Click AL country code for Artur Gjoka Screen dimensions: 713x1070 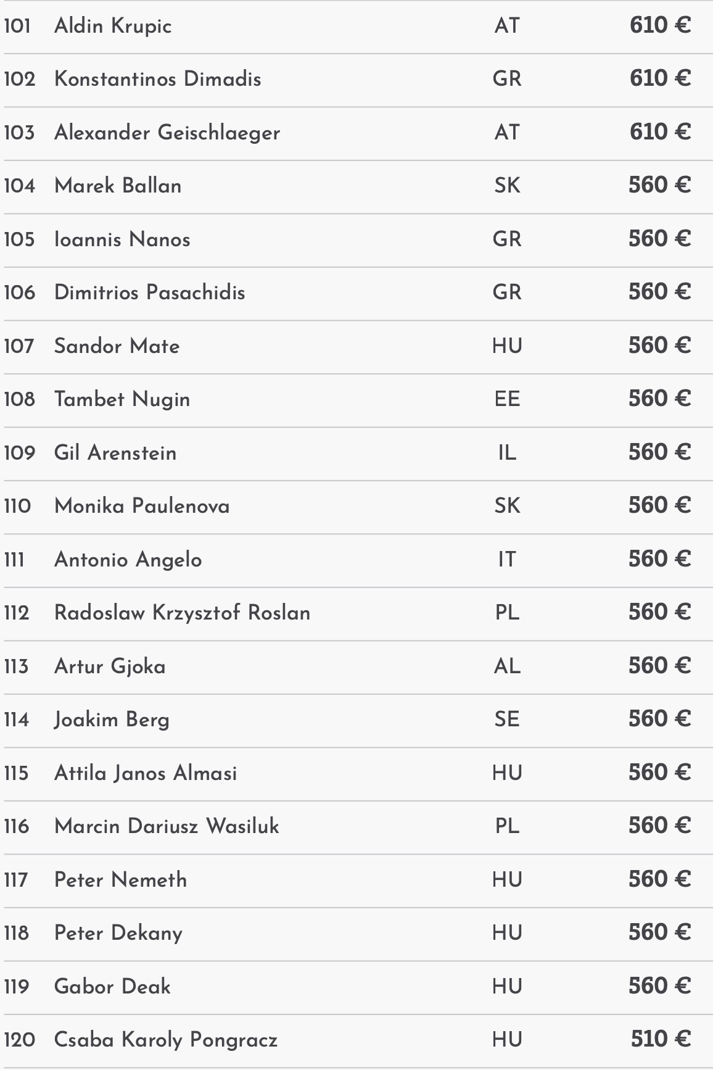pos(507,666)
